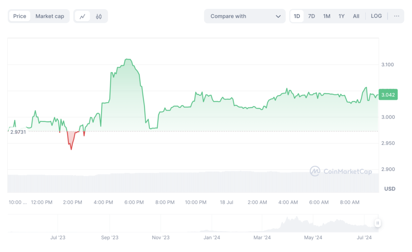Select the Price tab
412x252 pixels.
click(x=20, y=16)
